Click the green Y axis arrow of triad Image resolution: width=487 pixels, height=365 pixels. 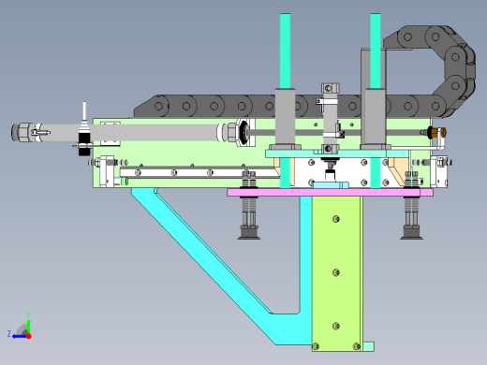click(x=28, y=327)
